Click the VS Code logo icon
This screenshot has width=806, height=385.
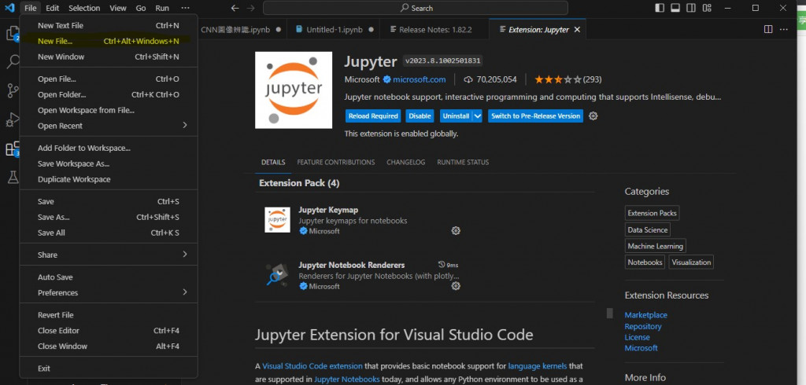(9, 8)
